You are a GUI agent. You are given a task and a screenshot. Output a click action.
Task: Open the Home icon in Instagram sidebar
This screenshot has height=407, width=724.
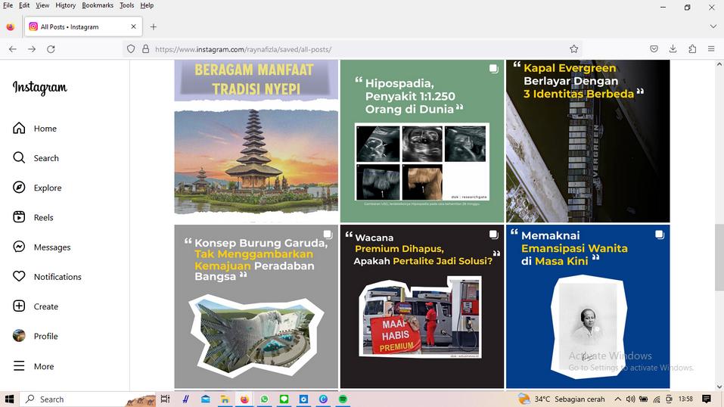[x=19, y=128]
